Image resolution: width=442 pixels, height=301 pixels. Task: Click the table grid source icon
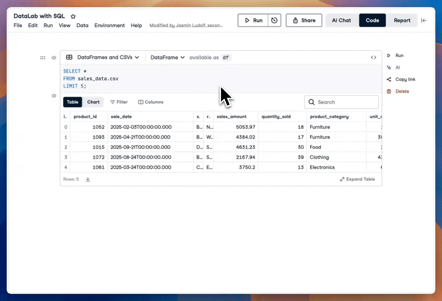pyautogui.click(x=69, y=57)
